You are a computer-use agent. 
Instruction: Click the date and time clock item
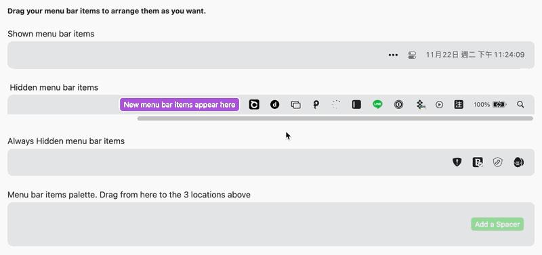click(x=476, y=55)
